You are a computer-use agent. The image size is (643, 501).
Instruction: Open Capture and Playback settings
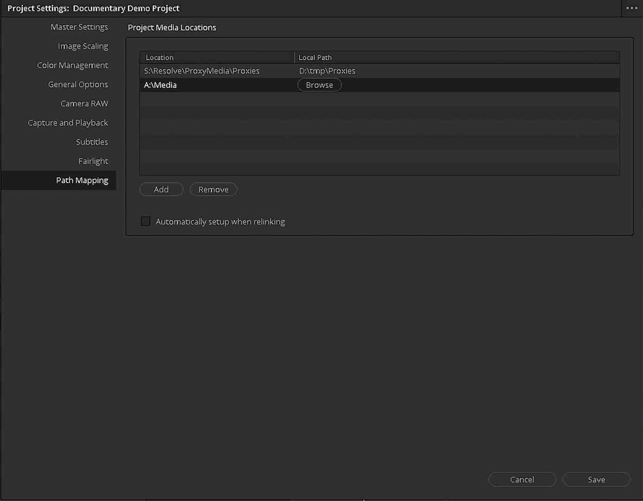point(68,122)
